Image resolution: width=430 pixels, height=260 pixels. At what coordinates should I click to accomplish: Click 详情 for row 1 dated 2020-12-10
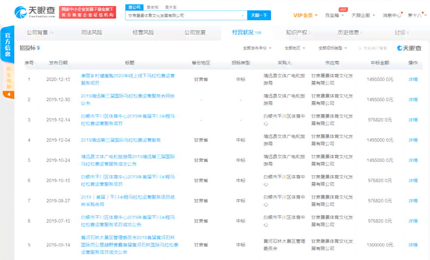click(x=413, y=79)
